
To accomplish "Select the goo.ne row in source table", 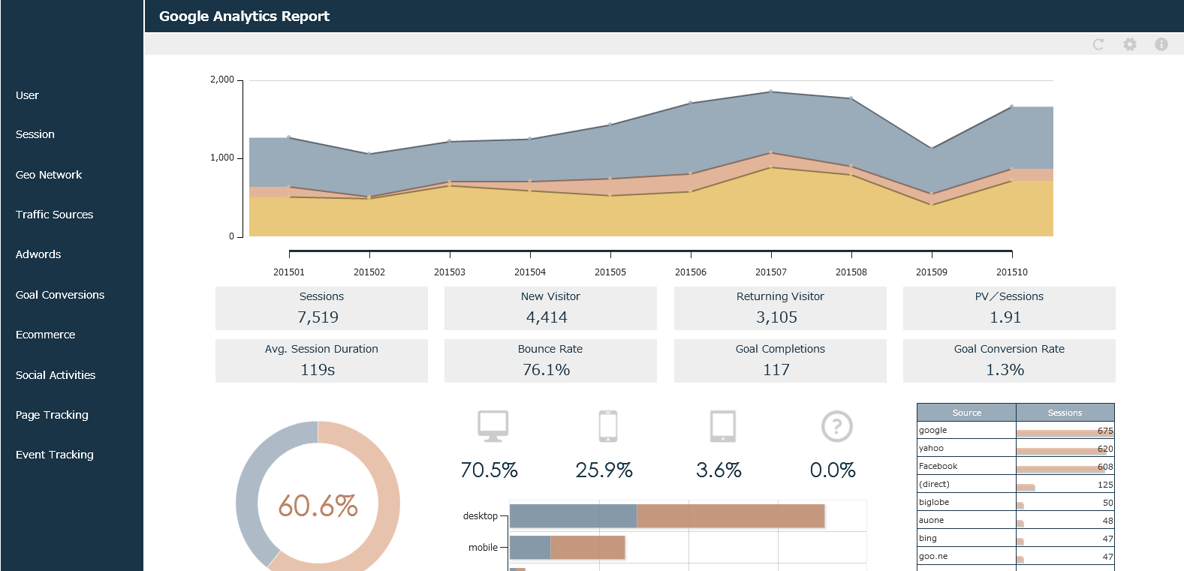I will click(1016, 557).
